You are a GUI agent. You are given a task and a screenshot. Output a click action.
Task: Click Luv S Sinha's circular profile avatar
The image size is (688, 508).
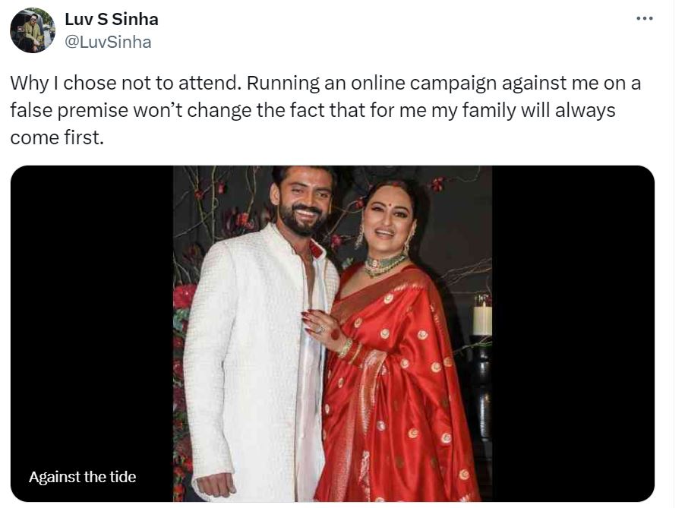pyautogui.click(x=32, y=30)
